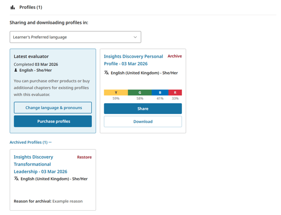Click the minus icon next to Archived Profiles
281x215 pixels.
coord(50,142)
